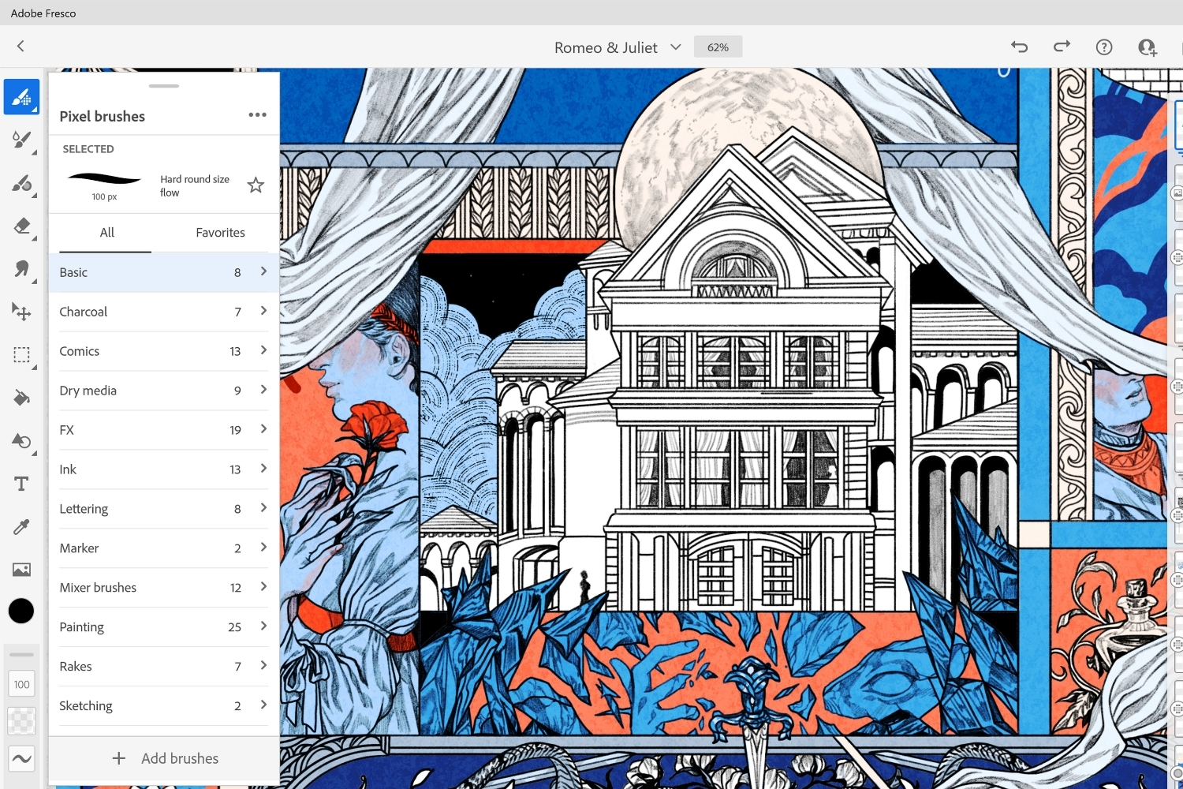Select the Pixel brushes tool

click(x=21, y=97)
